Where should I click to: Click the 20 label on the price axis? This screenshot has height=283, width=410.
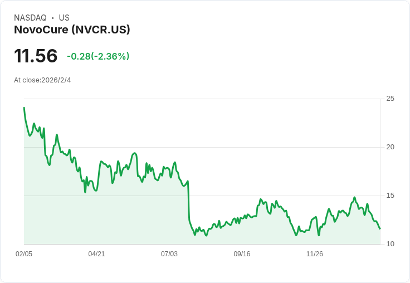coord(390,147)
